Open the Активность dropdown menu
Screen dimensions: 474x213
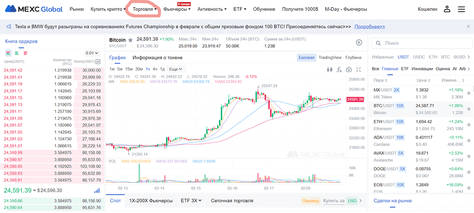pyautogui.click(x=212, y=9)
